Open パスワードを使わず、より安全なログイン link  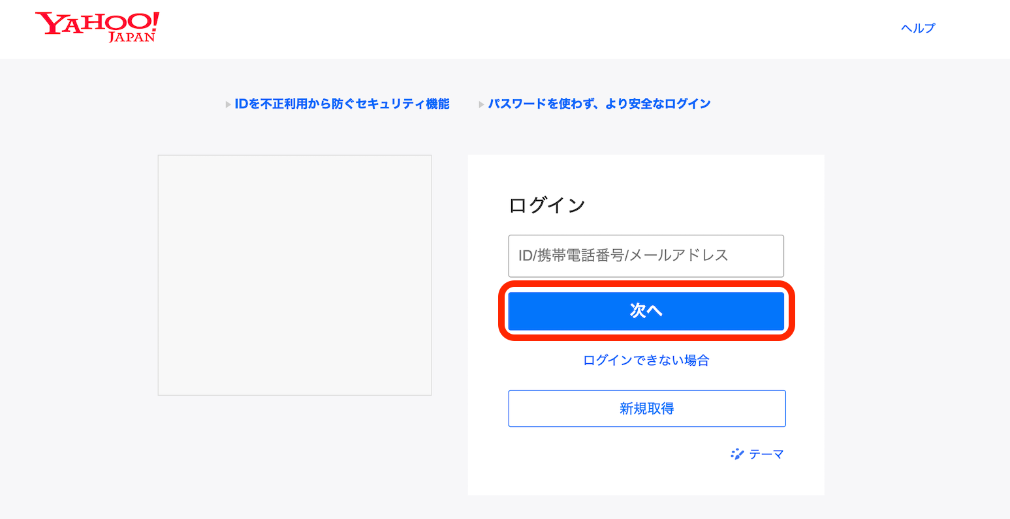tap(599, 104)
